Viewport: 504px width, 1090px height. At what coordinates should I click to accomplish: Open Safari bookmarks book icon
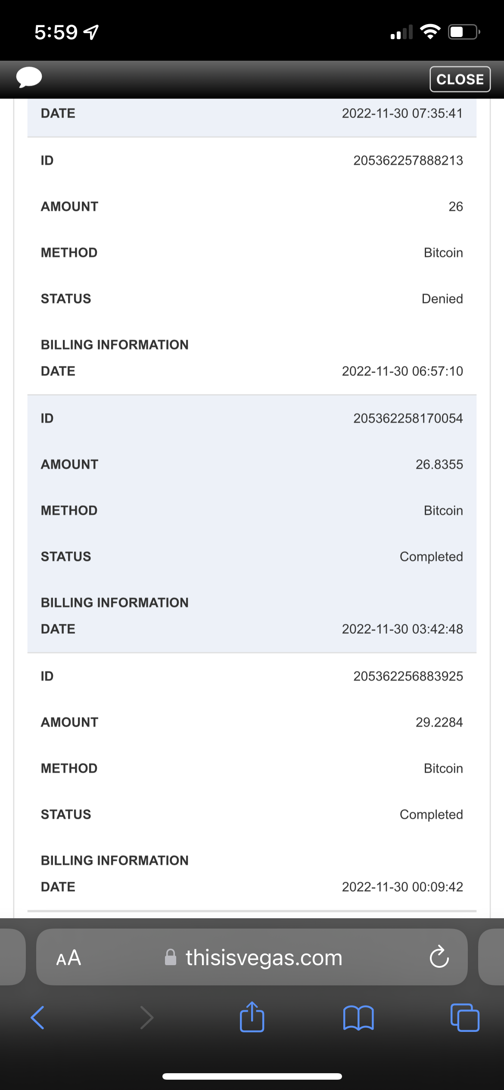pos(358,1018)
